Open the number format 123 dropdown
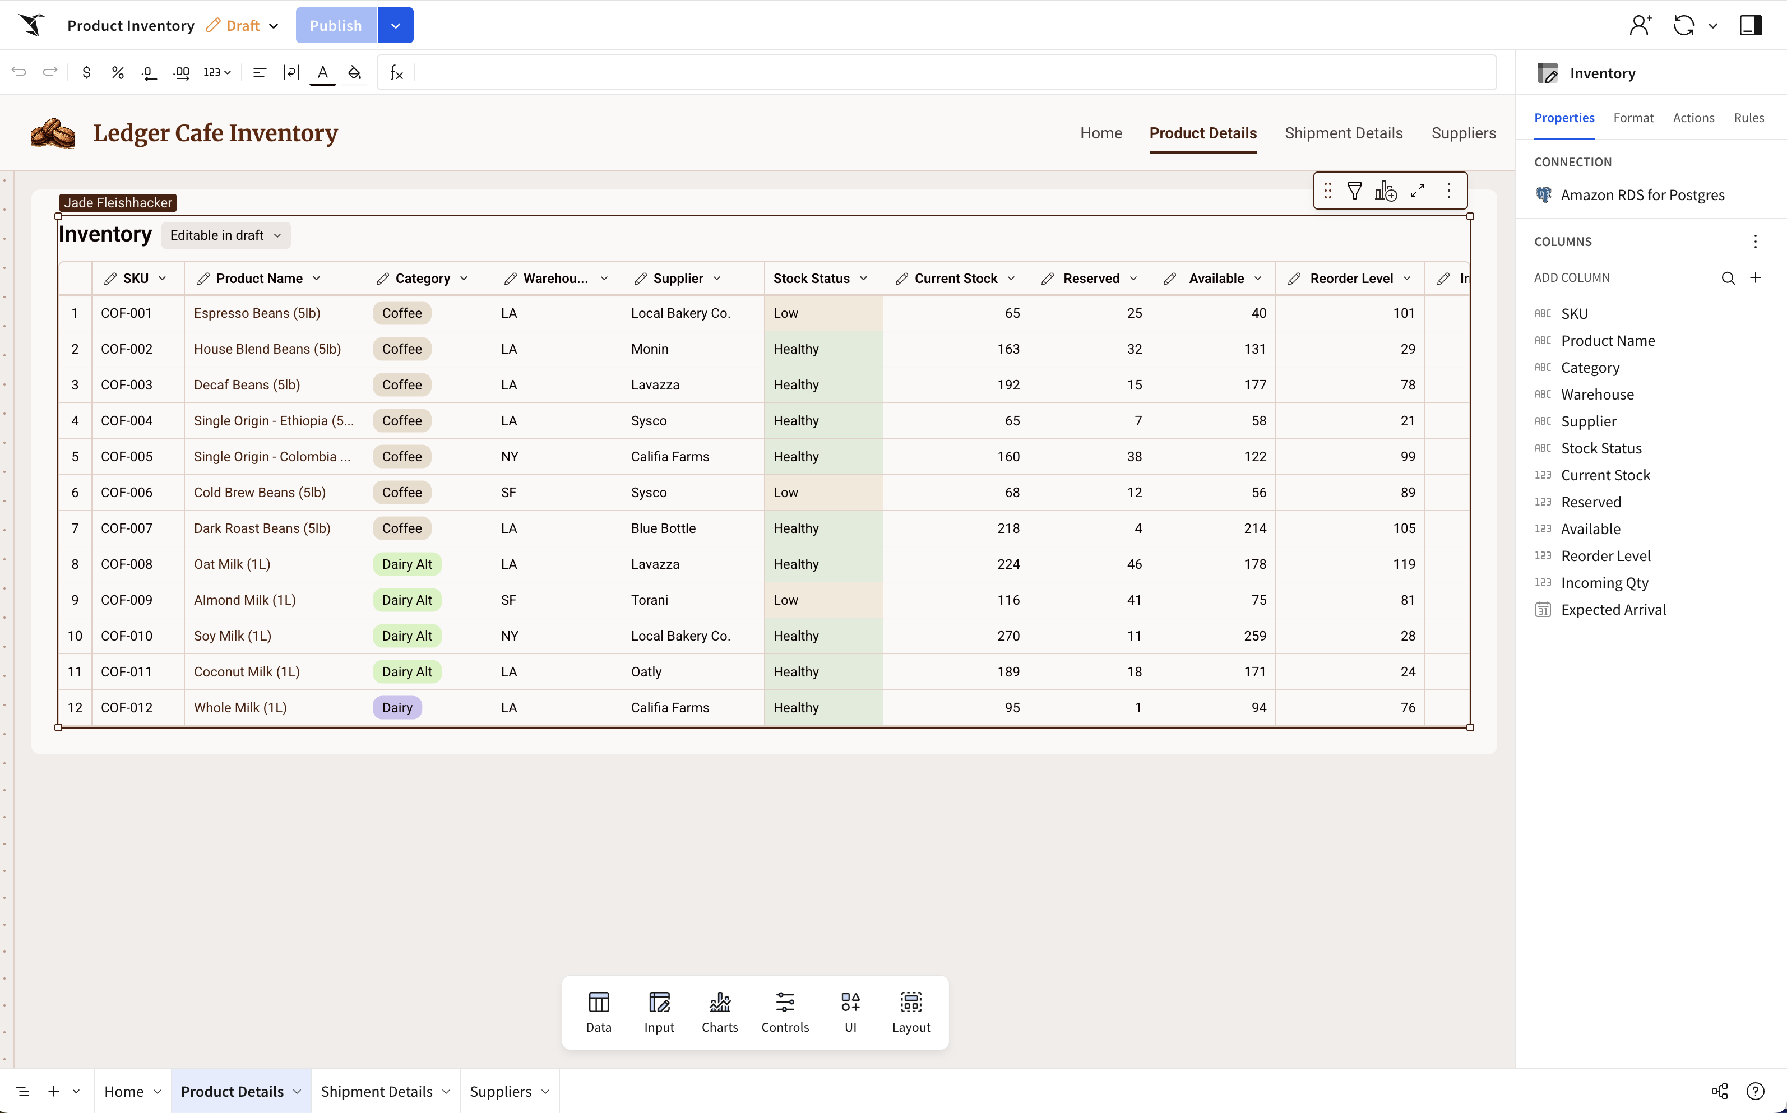Screen dimensions: 1787x1113 click(x=217, y=72)
